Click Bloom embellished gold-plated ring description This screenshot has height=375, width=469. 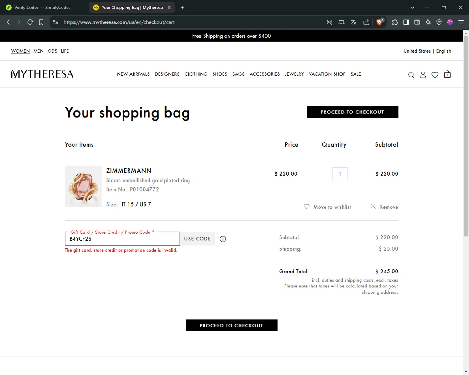pyautogui.click(x=148, y=180)
